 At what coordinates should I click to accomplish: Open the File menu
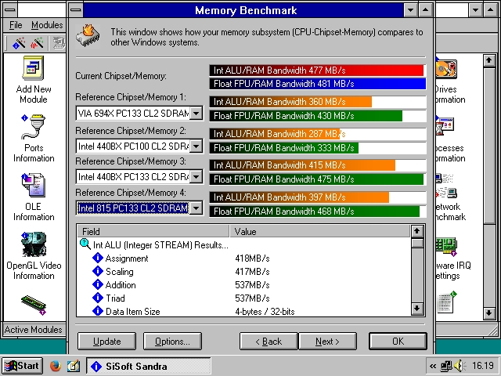[x=16, y=25]
